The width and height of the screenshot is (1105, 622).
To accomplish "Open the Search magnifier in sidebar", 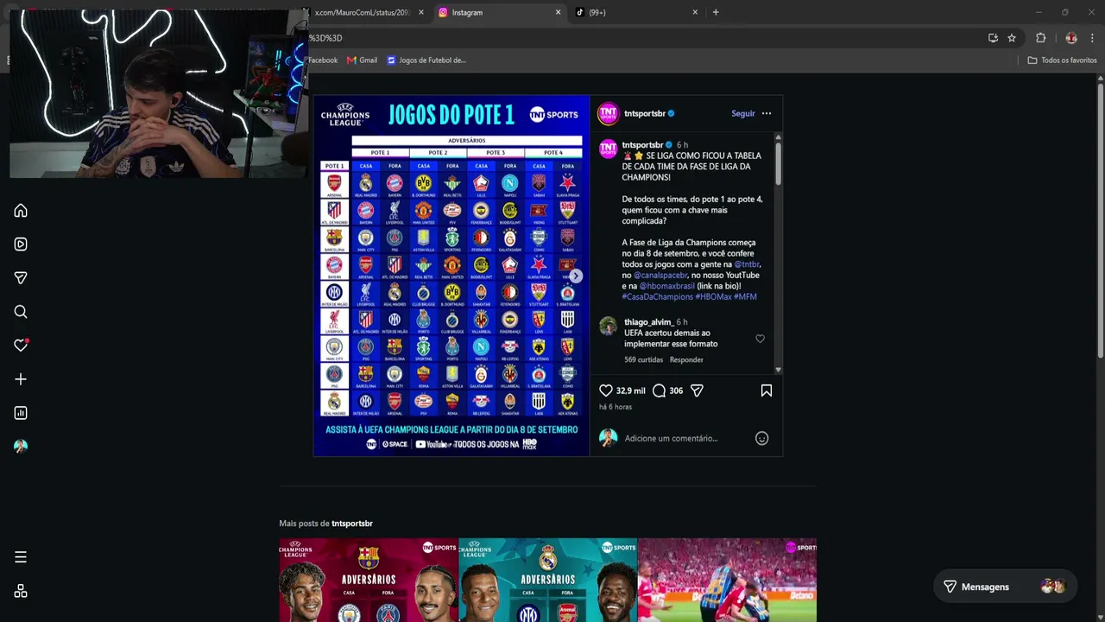I will coord(21,312).
